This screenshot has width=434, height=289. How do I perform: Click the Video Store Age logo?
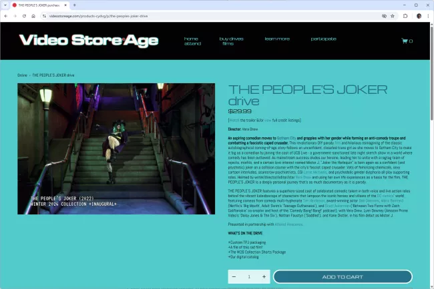tap(89, 41)
